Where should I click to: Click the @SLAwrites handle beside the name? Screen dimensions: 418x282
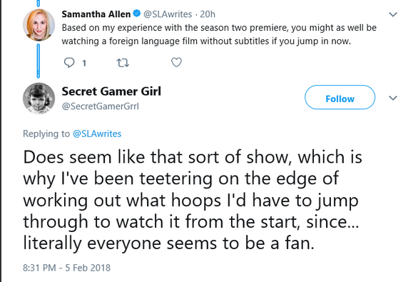click(168, 14)
